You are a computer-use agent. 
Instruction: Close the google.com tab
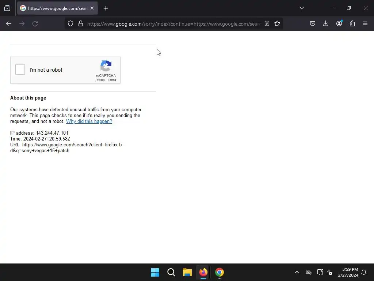92,8
